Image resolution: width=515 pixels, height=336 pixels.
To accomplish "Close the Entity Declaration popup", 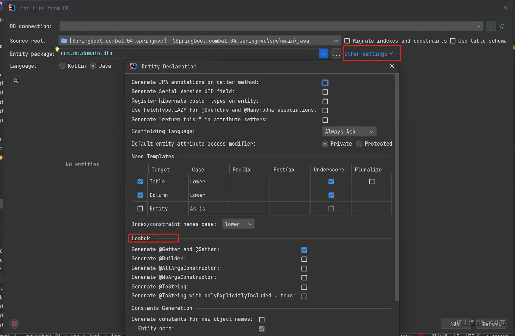I will coord(392,66).
